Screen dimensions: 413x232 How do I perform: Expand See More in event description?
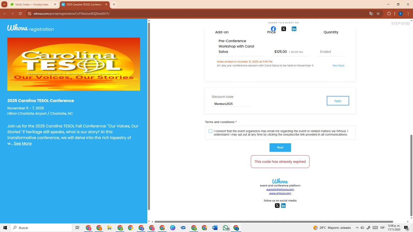click(x=23, y=143)
